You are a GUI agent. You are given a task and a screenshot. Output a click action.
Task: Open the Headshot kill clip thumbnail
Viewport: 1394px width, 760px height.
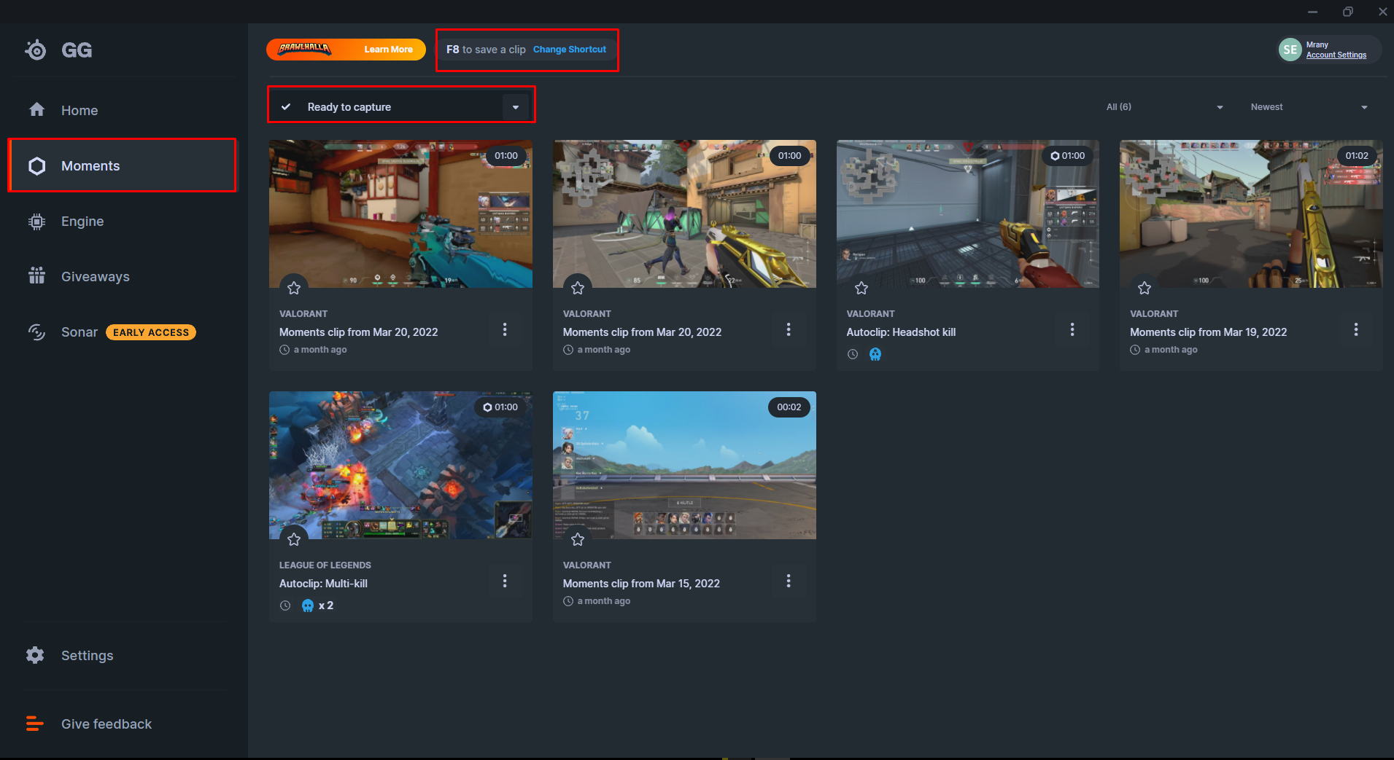tap(968, 213)
